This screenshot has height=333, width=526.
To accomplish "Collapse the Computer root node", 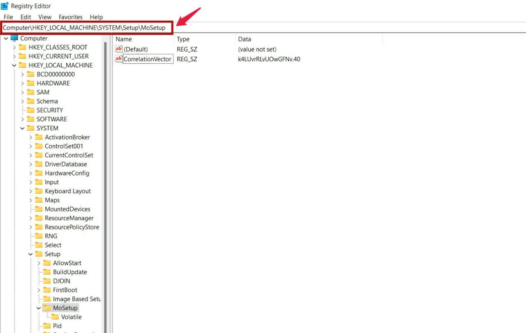I will coord(6,39).
